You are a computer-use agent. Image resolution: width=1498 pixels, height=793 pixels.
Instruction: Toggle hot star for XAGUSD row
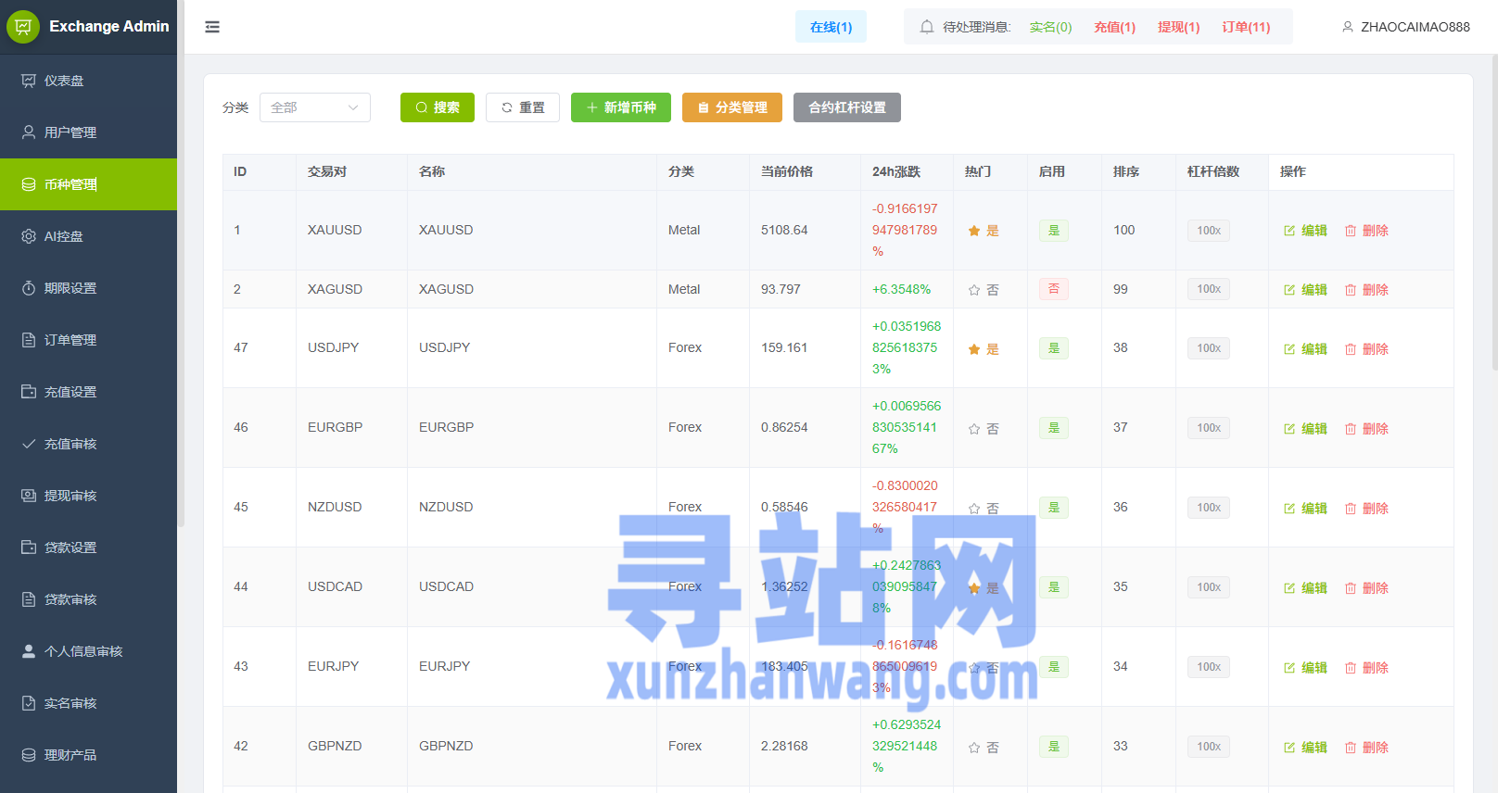(x=974, y=290)
